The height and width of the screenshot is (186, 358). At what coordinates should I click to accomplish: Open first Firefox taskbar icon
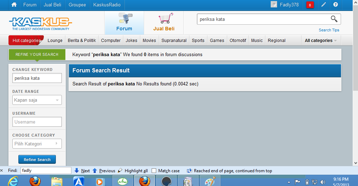pos(35,181)
